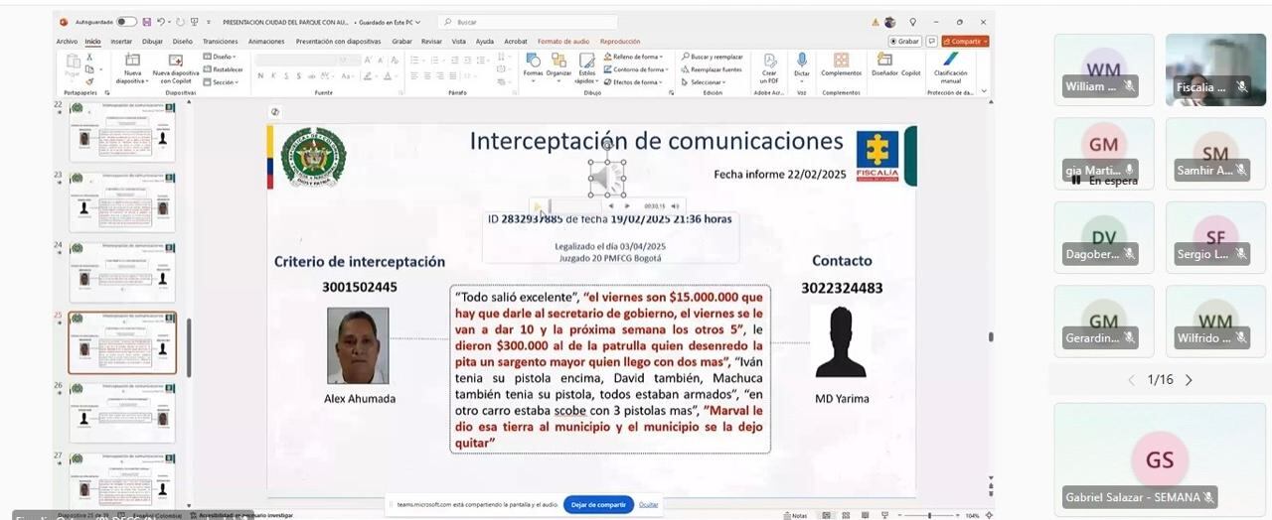Switch to the Insertar tab
Viewport: 1272px width, 520px height.
point(121,42)
